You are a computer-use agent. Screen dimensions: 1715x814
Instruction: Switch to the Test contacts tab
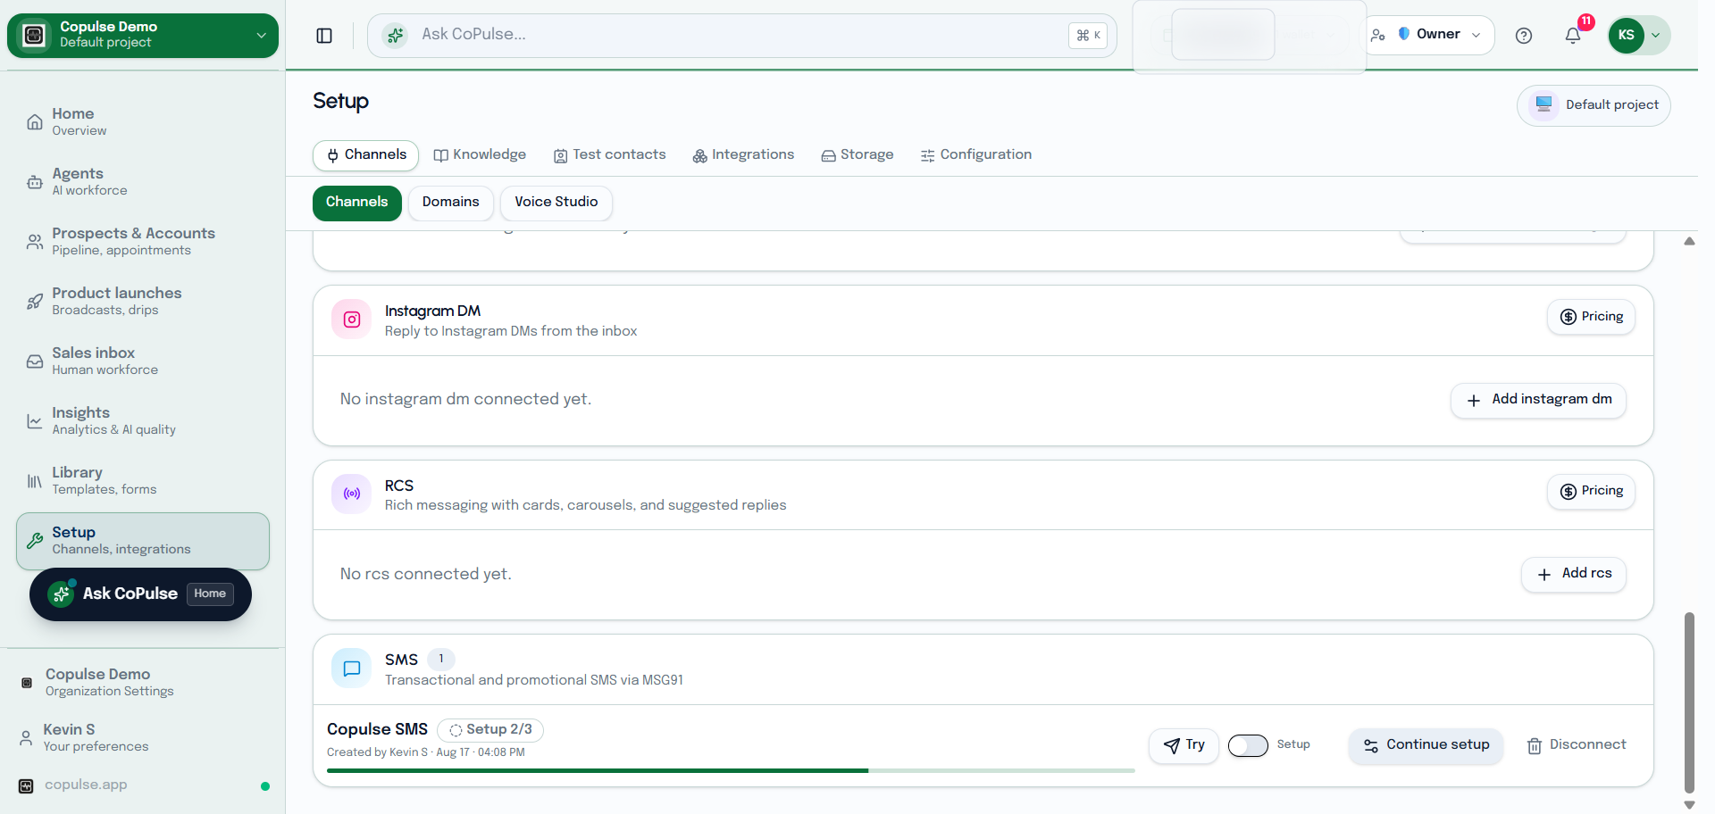pyautogui.click(x=610, y=154)
